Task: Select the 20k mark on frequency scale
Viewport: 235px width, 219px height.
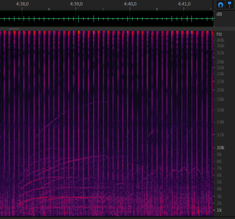Action: (220, 90)
